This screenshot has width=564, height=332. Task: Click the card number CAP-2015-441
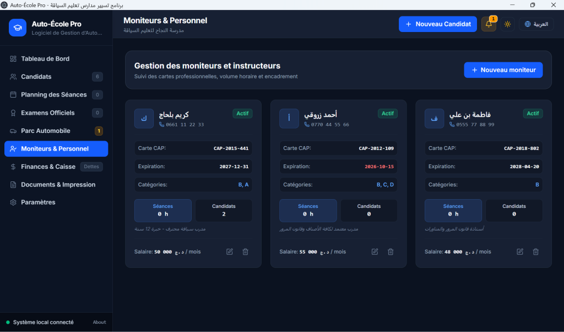click(x=231, y=148)
